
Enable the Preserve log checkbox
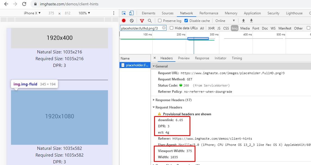pos(160,21)
